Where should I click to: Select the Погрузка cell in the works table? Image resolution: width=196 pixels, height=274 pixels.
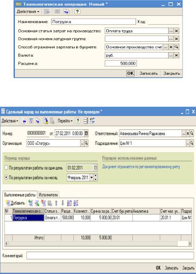pos(28,218)
